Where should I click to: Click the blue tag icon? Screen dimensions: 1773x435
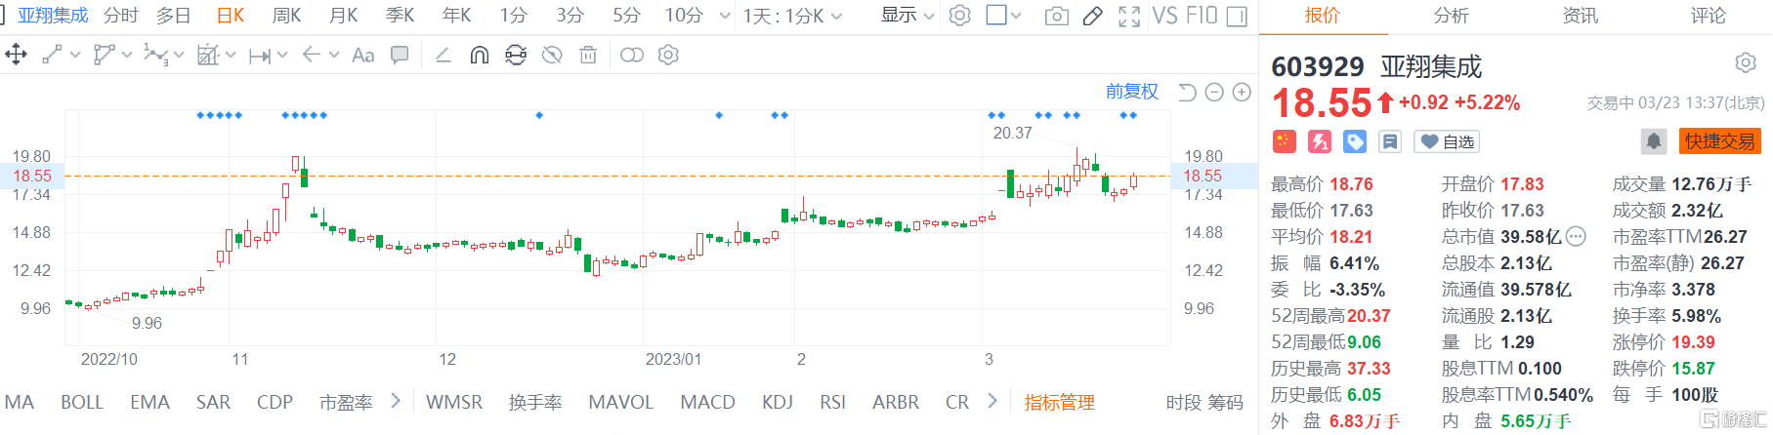point(1355,141)
